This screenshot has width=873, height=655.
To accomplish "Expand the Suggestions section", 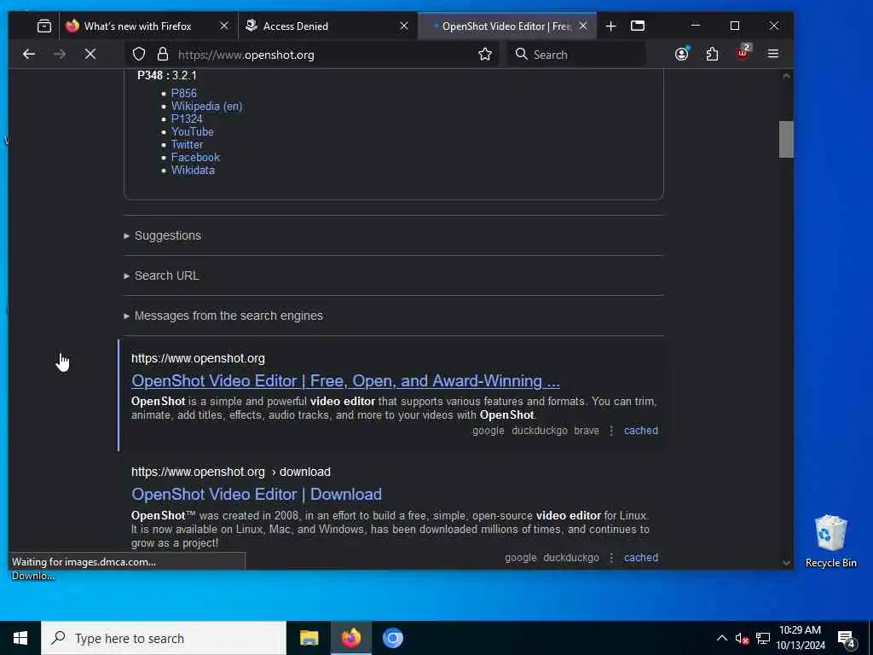I will [163, 235].
